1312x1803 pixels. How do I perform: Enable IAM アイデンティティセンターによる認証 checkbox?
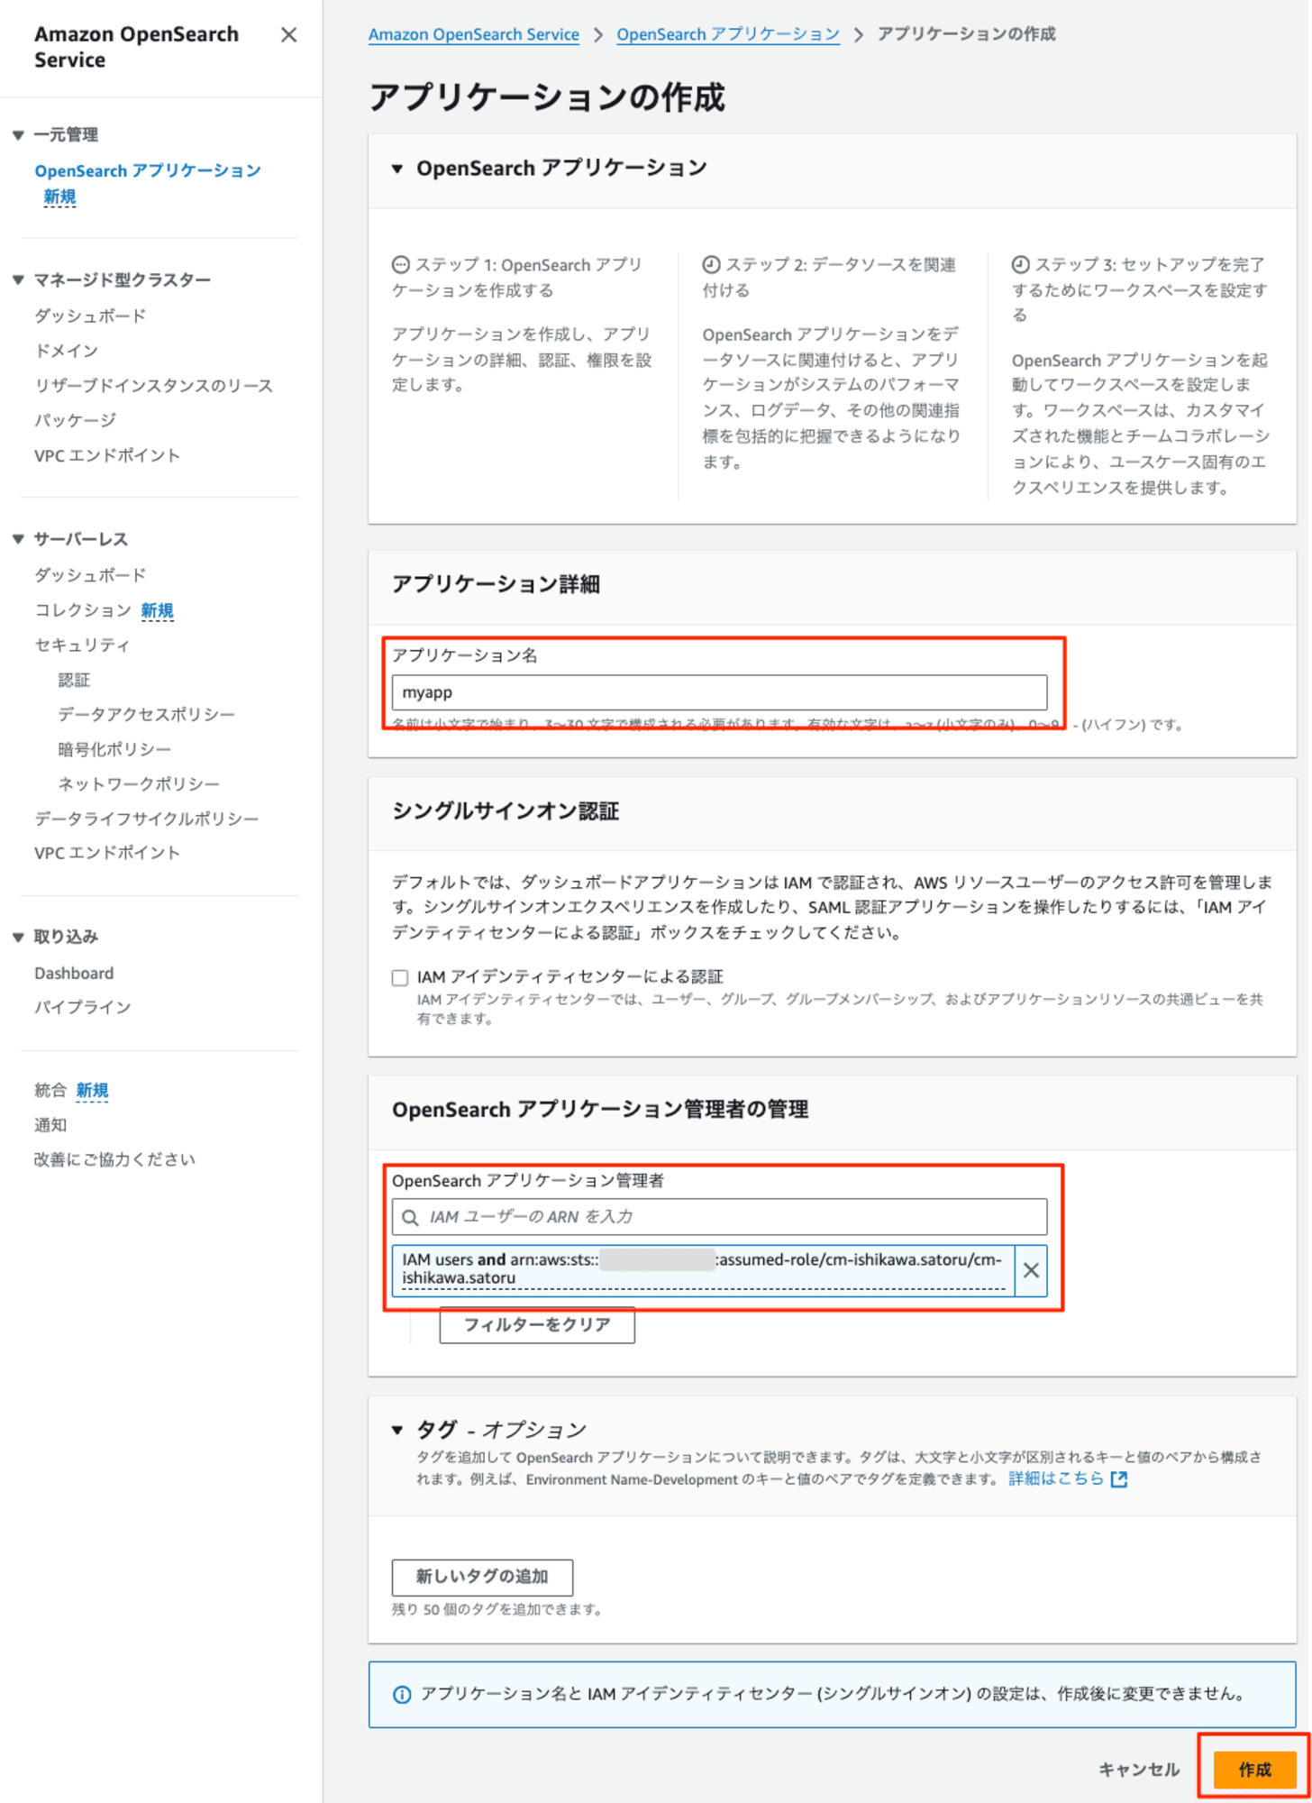coord(400,977)
